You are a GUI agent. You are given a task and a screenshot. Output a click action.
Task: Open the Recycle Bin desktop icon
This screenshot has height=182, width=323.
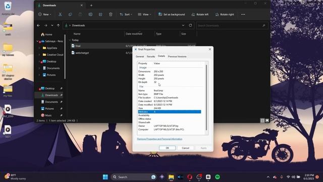pyautogui.click(x=8, y=8)
